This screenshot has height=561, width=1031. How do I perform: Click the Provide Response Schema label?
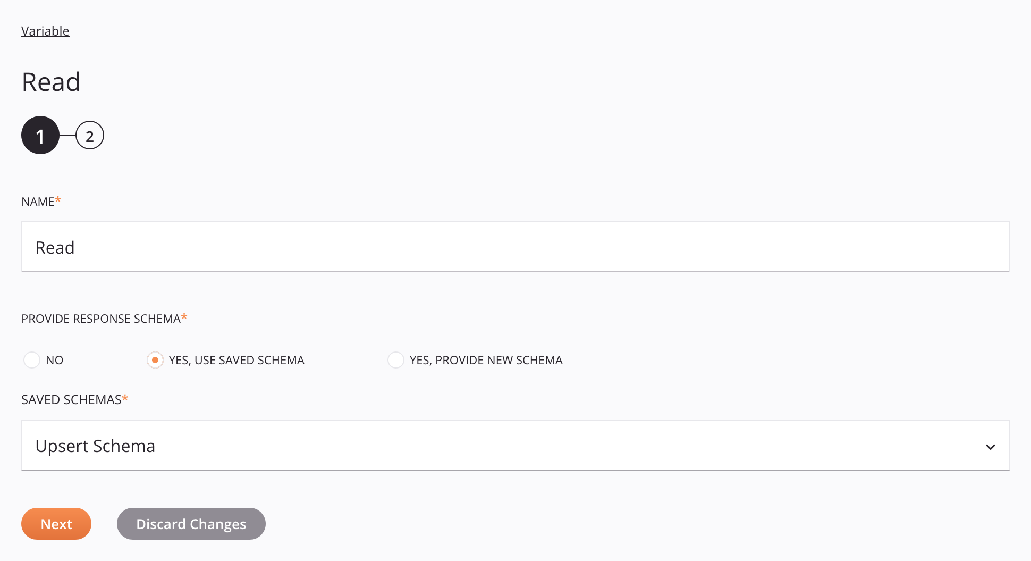101,319
